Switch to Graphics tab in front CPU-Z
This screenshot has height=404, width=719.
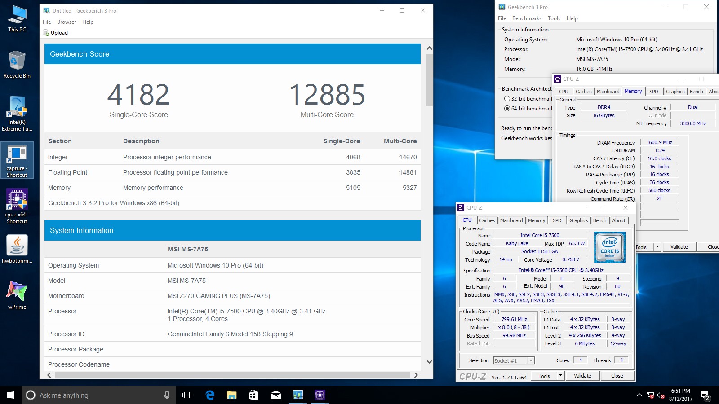pos(578,220)
